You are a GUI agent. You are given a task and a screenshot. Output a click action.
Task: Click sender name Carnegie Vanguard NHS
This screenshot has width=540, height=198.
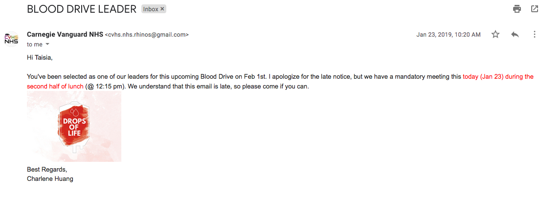click(x=65, y=35)
